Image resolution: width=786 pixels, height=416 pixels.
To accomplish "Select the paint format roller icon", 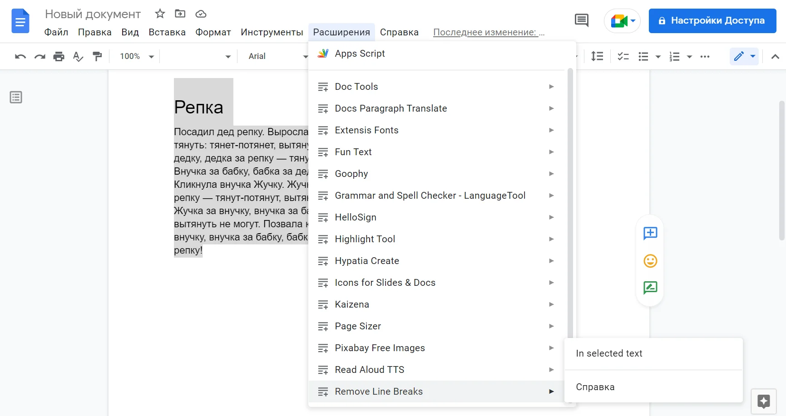I will (x=97, y=56).
